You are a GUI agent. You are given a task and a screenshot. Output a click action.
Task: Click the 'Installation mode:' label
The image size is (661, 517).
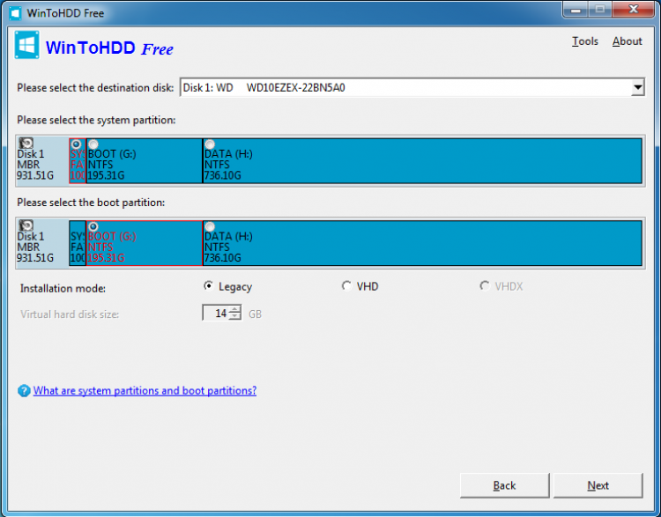point(63,289)
